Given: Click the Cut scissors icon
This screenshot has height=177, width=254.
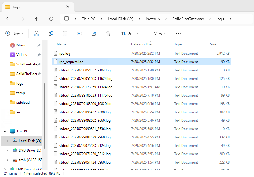Looking at the screenshot, I should coord(36,33).
